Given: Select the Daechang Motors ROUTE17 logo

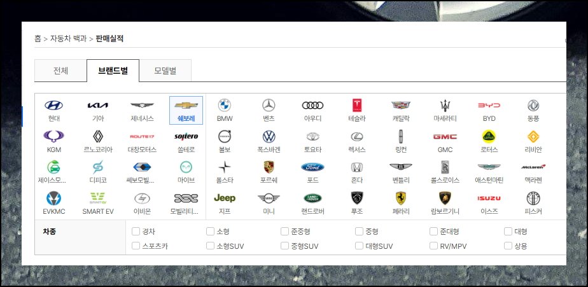Looking at the screenshot, I should pyautogui.click(x=142, y=137).
